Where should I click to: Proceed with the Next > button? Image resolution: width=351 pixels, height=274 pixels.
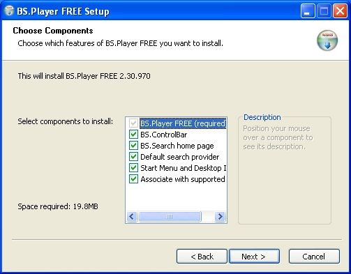(254, 257)
